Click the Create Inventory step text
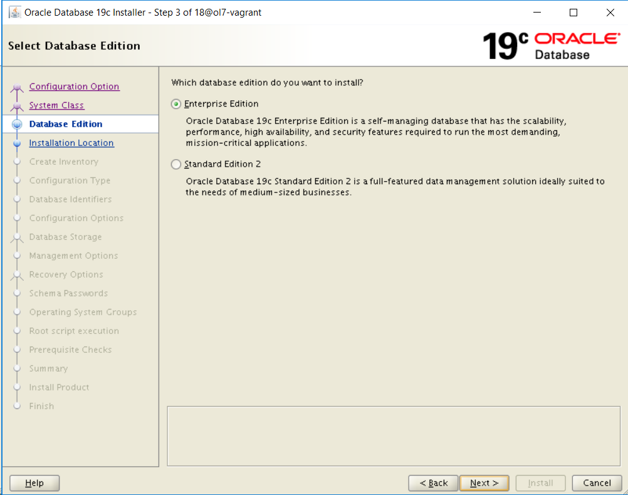This screenshot has width=628, height=495. 64,162
